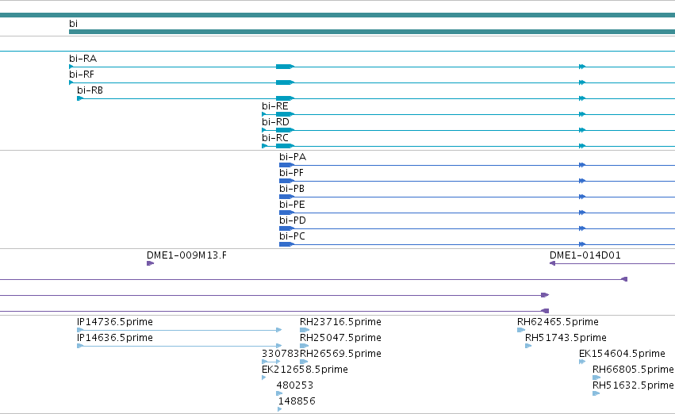Click the thick exon block on the bi-RF row
675x414 pixels.
coord(285,82)
